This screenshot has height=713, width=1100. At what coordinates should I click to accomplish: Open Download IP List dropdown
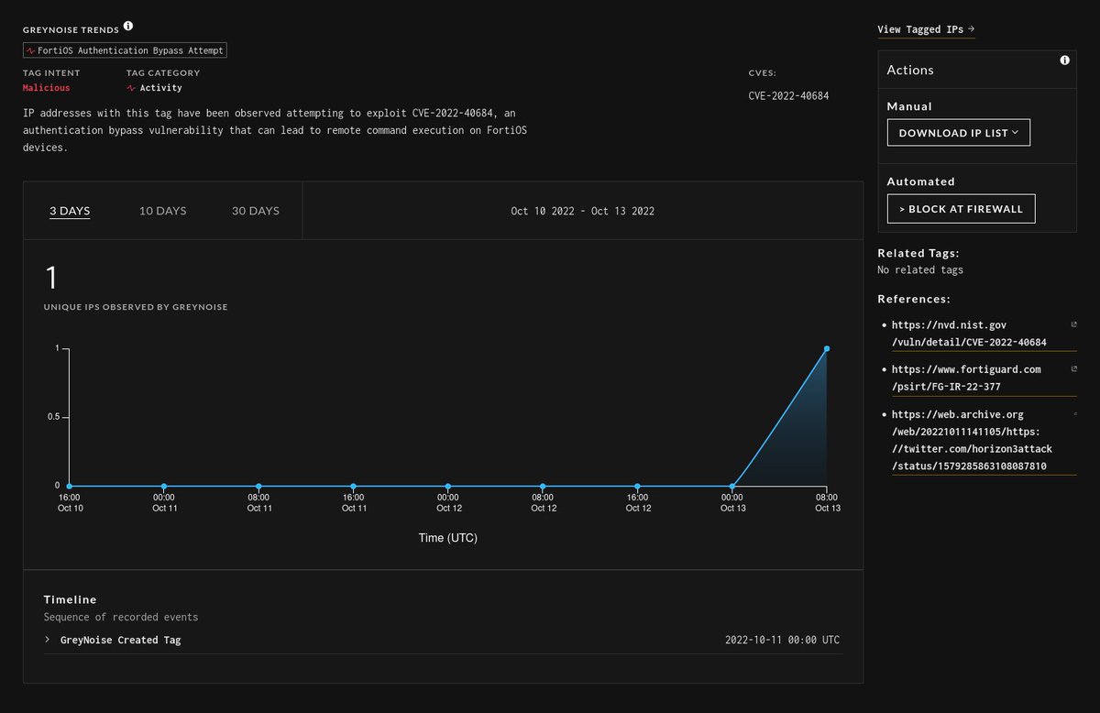959,133
